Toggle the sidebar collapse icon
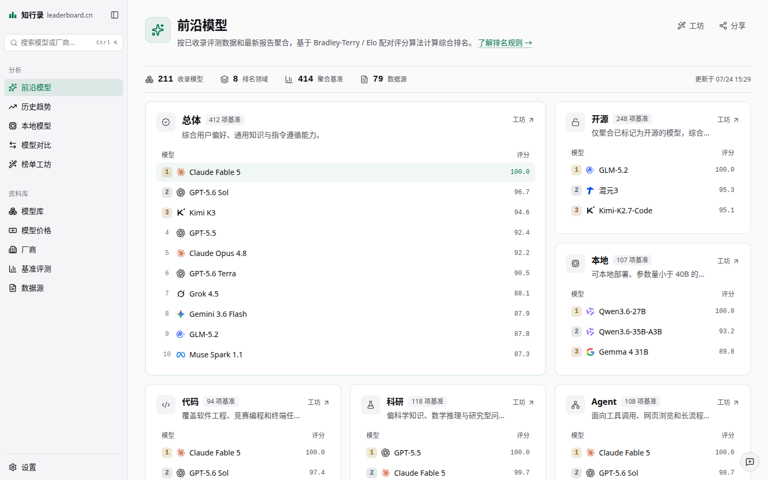The width and height of the screenshot is (768, 480). click(x=115, y=15)
